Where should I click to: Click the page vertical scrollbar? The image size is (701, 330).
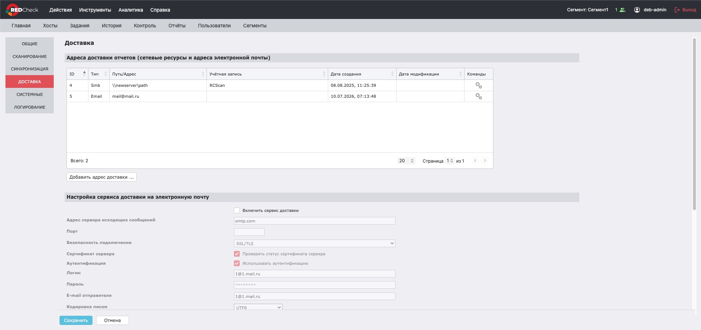tap(694, 124)
